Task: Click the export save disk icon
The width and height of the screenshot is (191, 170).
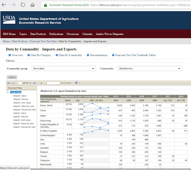Action: [x=76, y=83]
